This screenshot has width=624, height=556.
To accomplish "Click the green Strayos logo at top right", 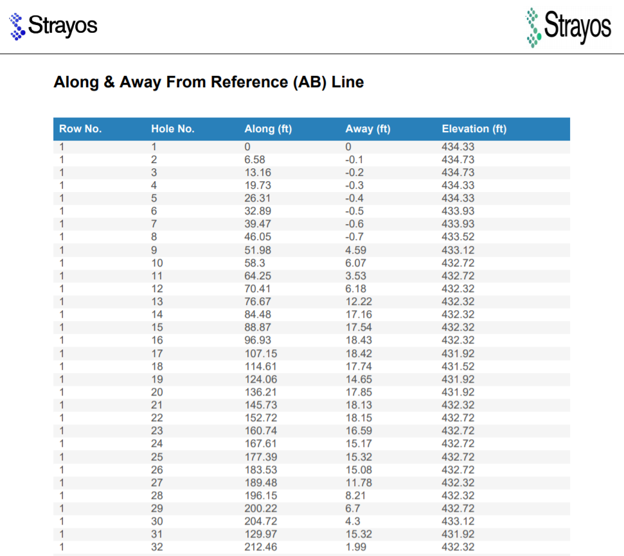I will click(x=568, y=28).
